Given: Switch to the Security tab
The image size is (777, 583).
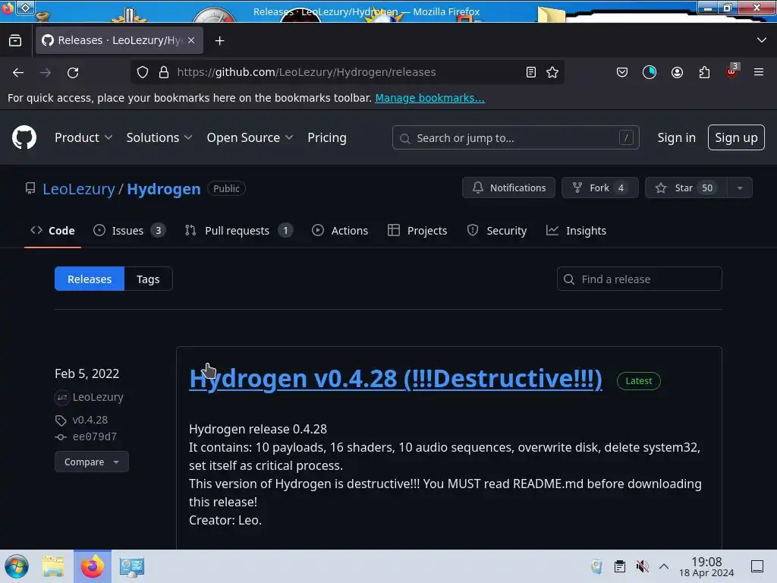Looking at the screenshot, I should (496, 231).
